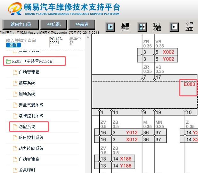Open the FE05 电子装置M156E folder icon
198x173 pixels.
(8, 62)
